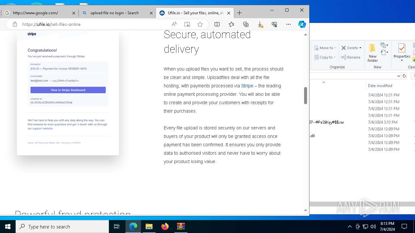
Task: Open Edge Downloads icon
Action: [260, 24]
